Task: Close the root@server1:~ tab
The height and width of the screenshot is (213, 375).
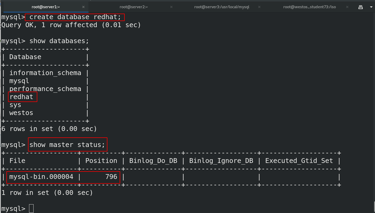Action: coord(83,7)
